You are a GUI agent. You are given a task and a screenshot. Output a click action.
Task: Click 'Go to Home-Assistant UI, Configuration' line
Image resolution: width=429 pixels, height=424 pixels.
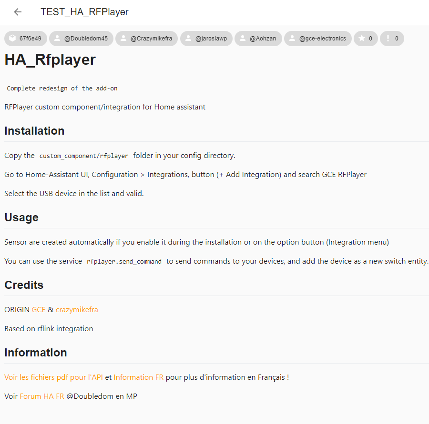[185, 174]
